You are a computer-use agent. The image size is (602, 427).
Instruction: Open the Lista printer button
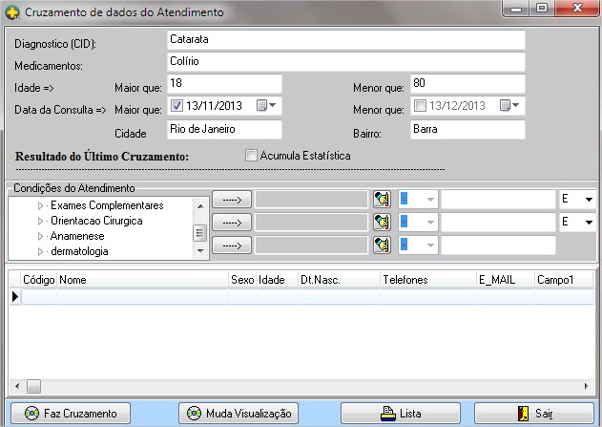tap(401, 414)
